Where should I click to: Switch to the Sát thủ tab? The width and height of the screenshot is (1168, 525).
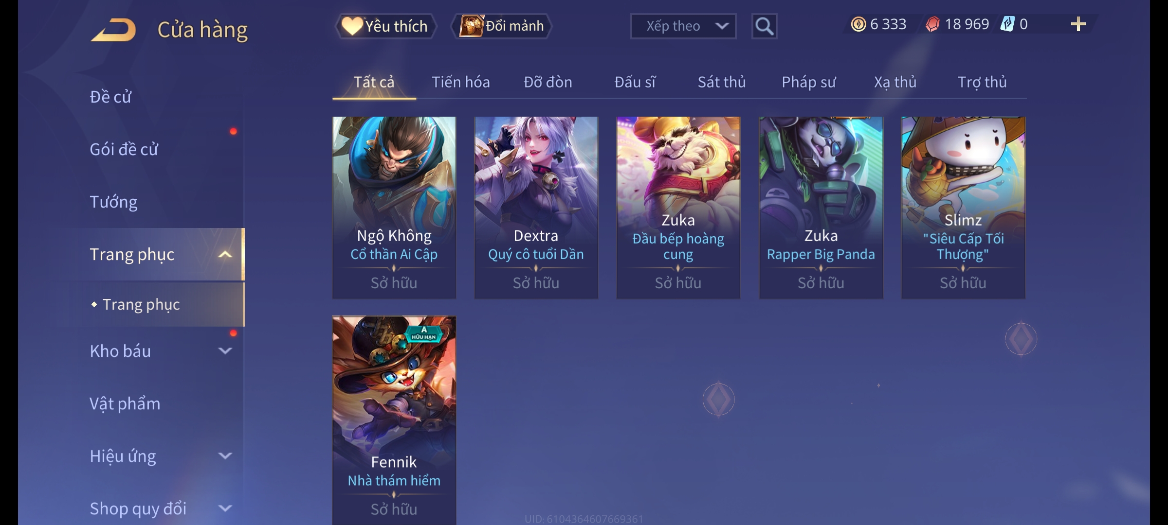click(x=722, y=82)
